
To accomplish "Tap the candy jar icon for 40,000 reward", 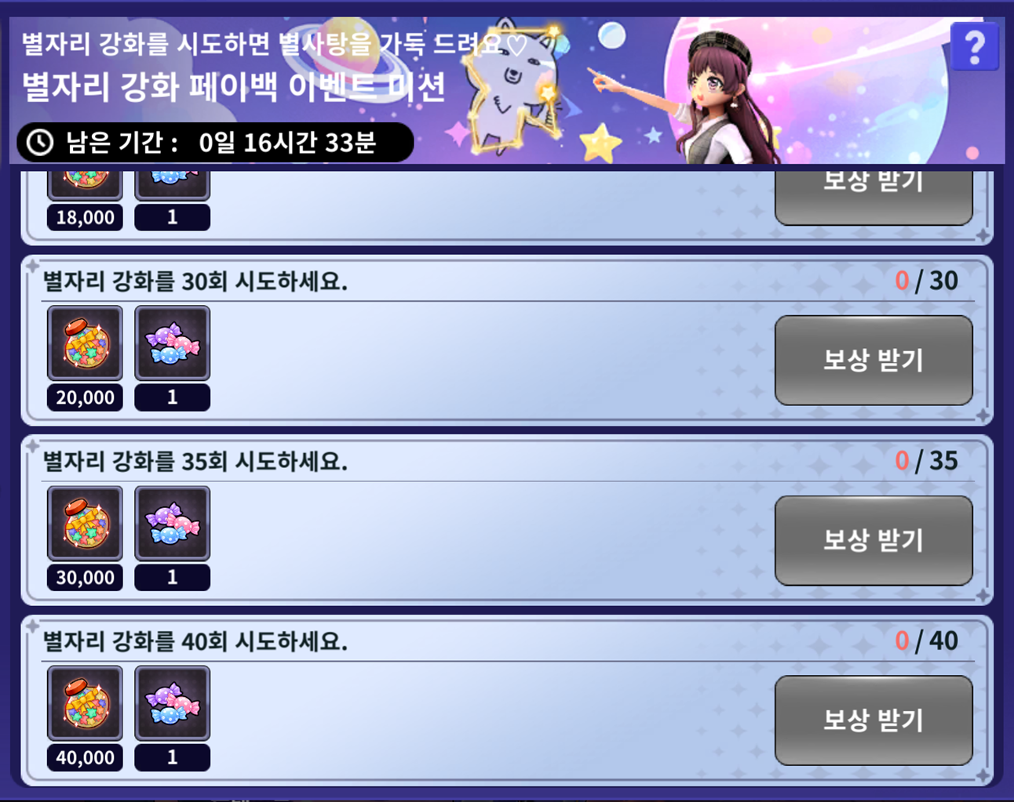I will click(x=85, y=703).
